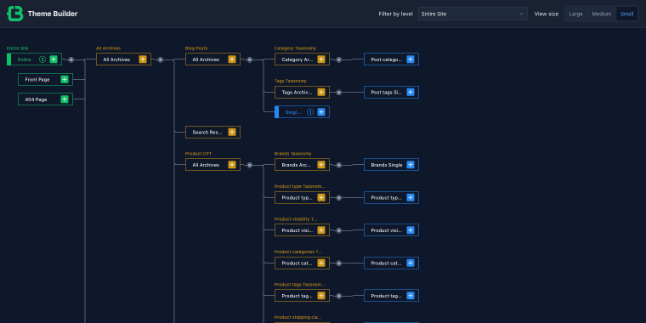Image resolution: width=646 pixels, height=323 pixels.
Task: Click plus icon on Brands Arc... node
Action: 321,165
